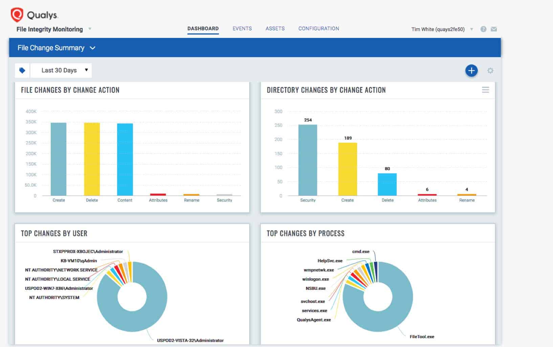553x347 pixels.
Task: Open the help question mark icon
Action: (x=483, y=29)
